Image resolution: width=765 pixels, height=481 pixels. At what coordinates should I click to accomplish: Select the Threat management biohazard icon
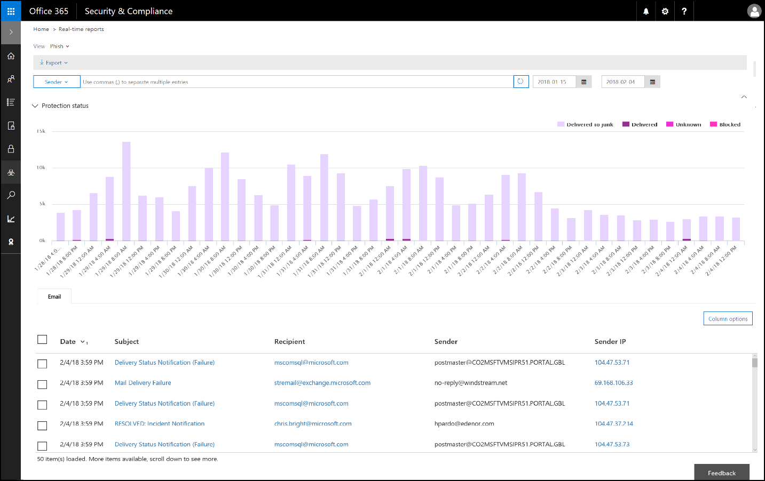coord(11,172)
